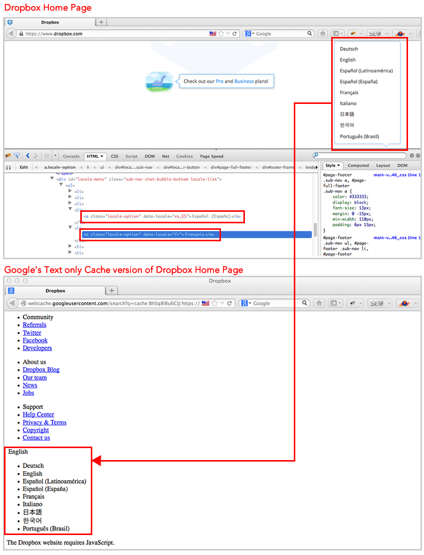Open the HTML tab's dropdown arrow
The width and height of the screenshot is (424, 555).
pos(102,156)
